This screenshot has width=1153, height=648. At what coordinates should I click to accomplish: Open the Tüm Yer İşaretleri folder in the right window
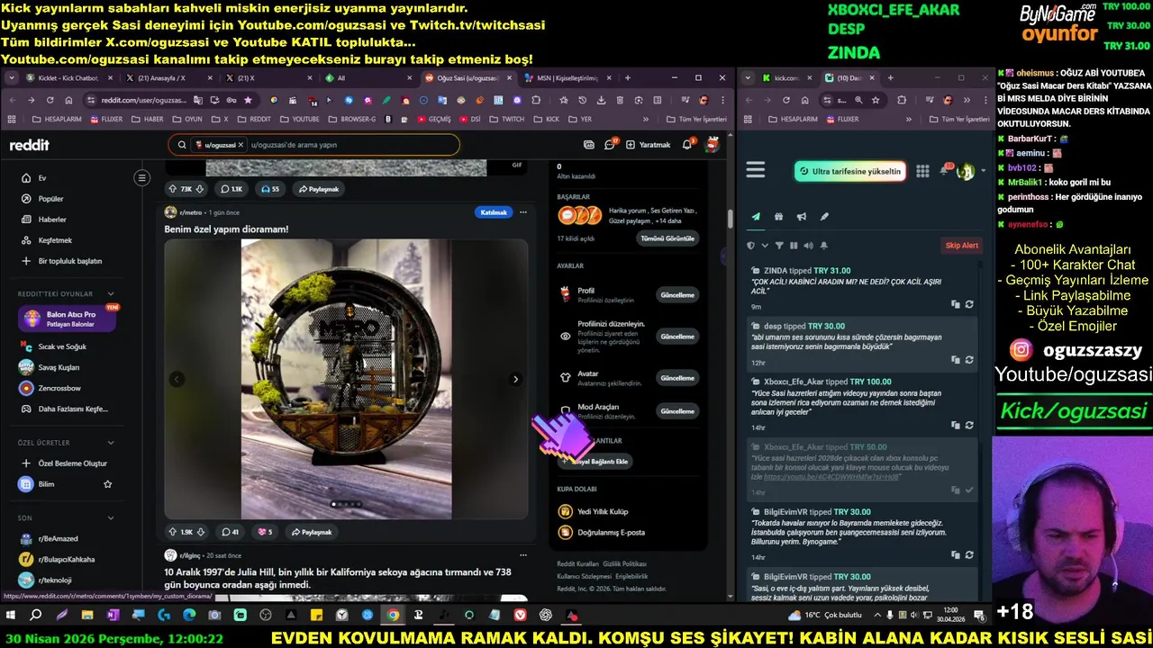pyautogui.click(x=960, y=119)
